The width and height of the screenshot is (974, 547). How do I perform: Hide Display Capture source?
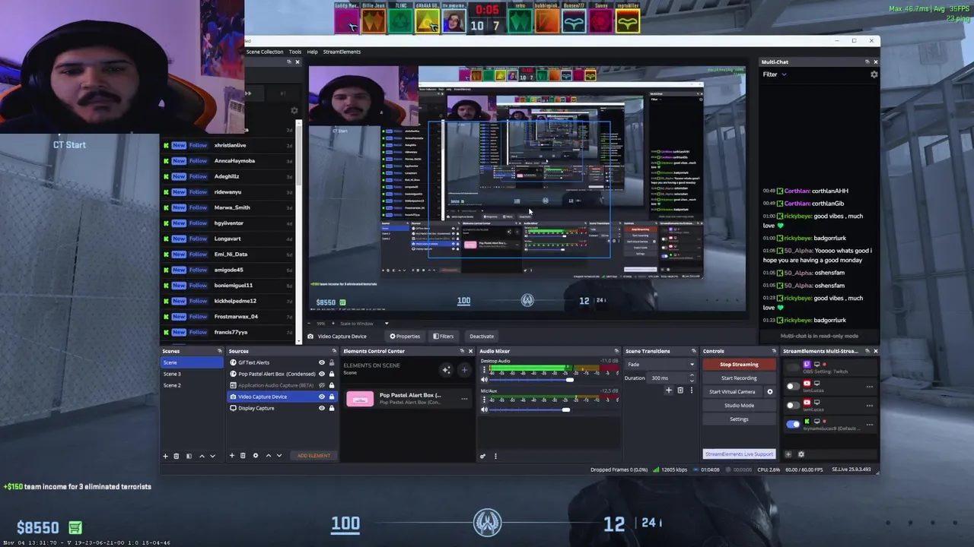point(321,408)
